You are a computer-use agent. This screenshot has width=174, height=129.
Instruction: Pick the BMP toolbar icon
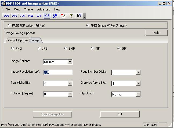(31, 16)
